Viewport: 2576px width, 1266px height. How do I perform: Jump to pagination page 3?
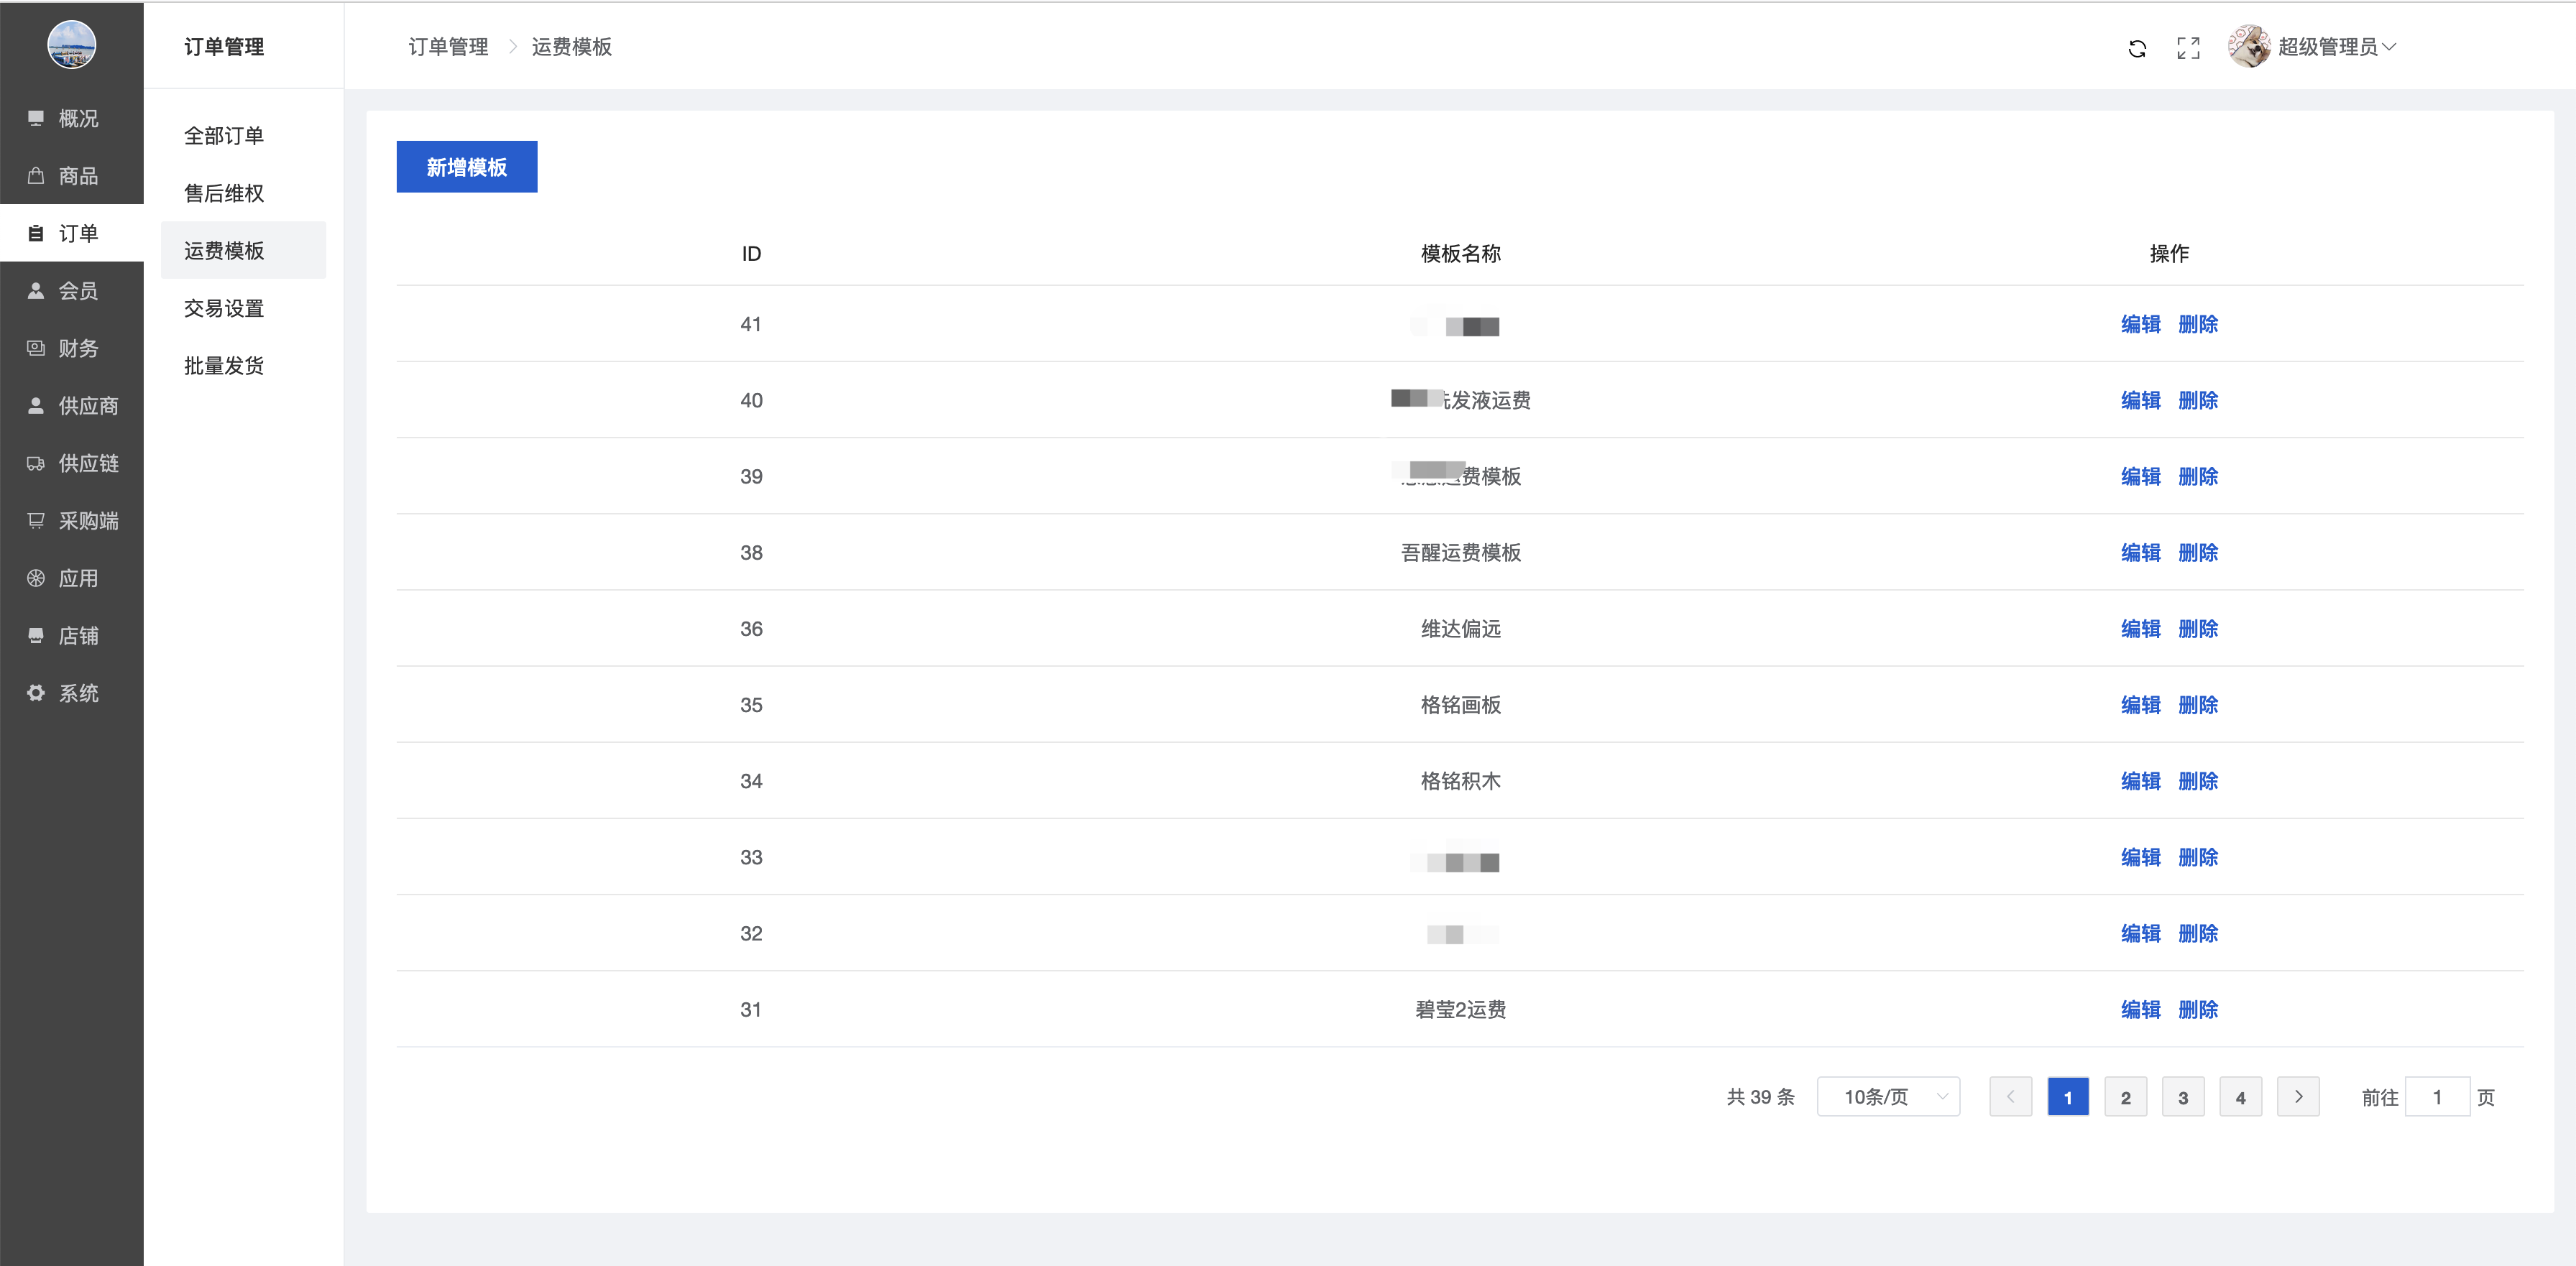(2183, 1097)
